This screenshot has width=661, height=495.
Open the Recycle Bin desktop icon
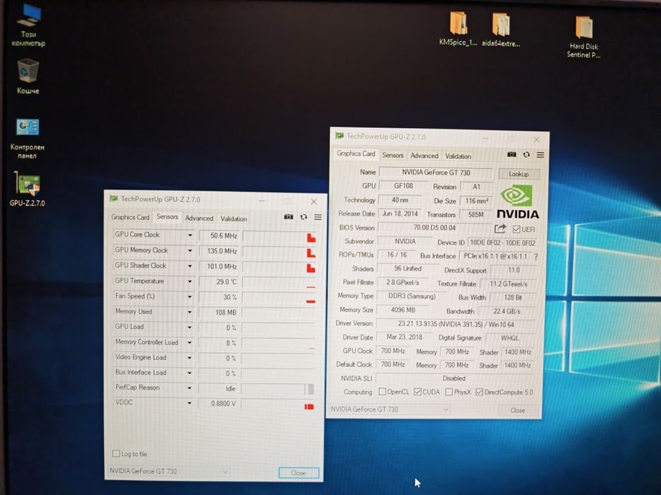click(x=28, y=76)
